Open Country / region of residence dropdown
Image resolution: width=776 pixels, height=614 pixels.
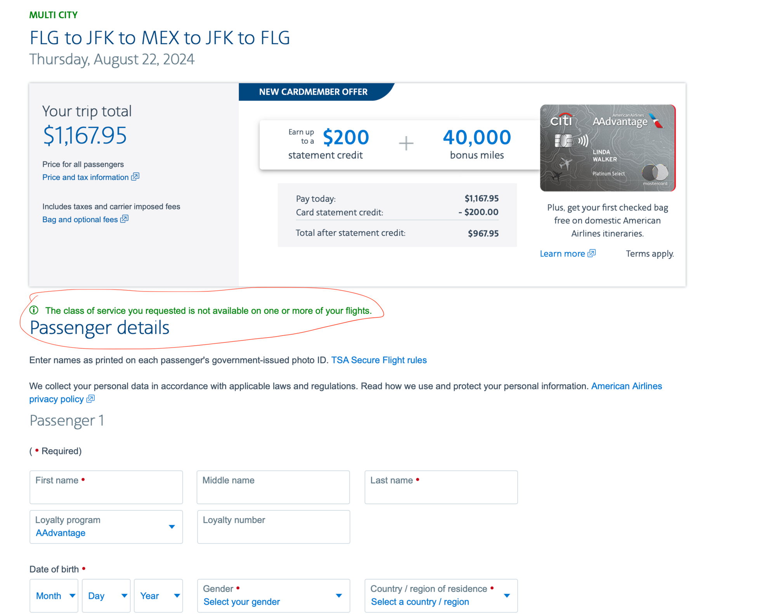441,596
